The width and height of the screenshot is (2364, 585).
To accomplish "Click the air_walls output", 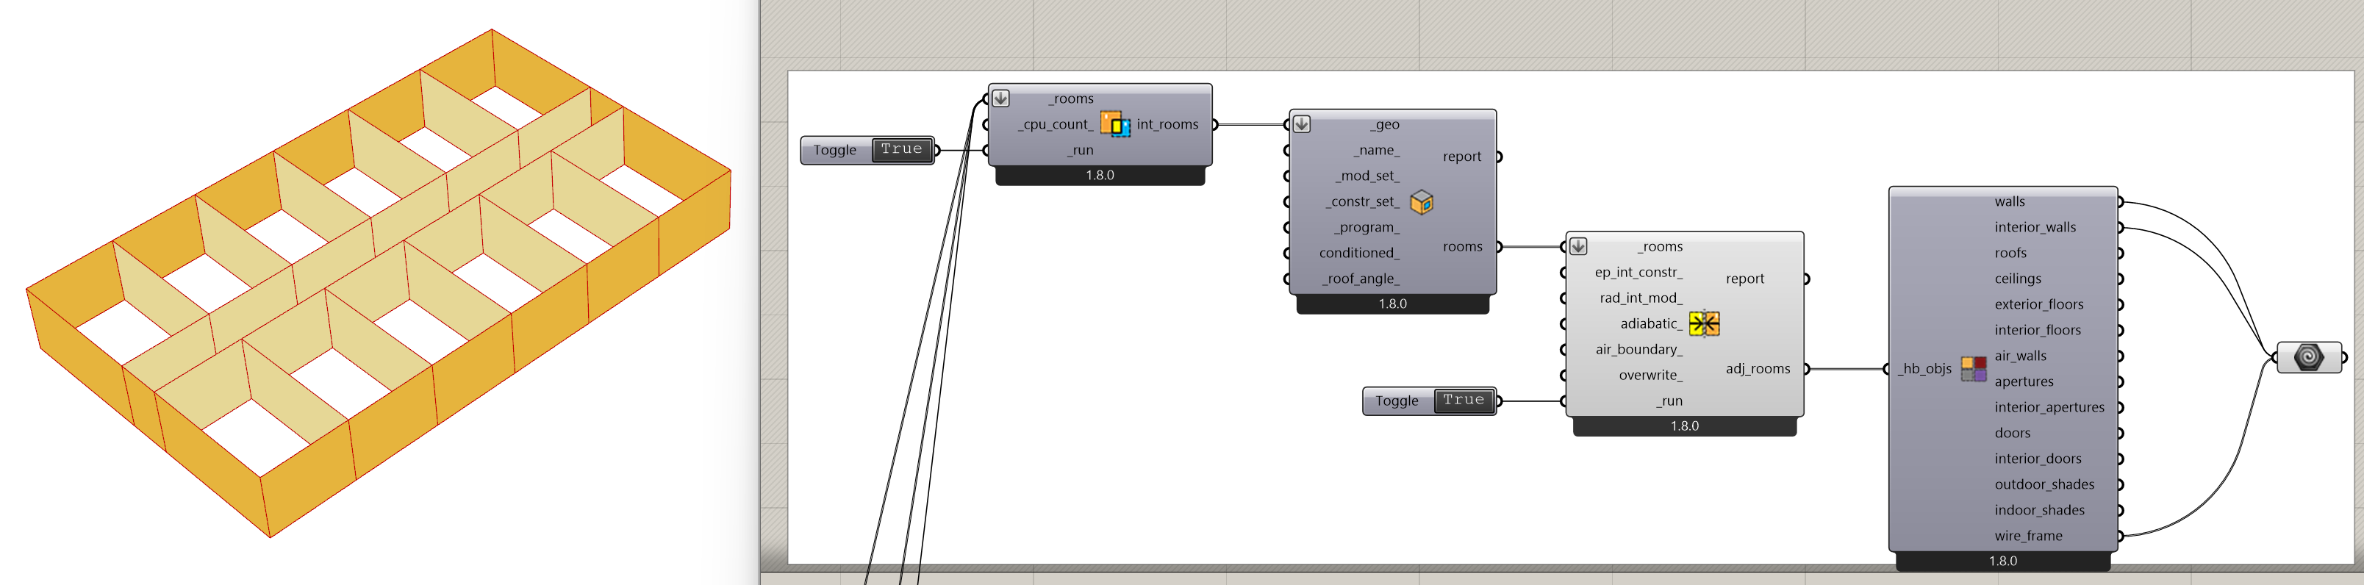I will pyautogui.click(x=2020, y=355).
